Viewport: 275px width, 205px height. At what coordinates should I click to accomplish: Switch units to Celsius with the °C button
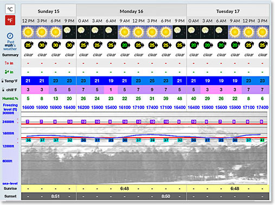10,9
